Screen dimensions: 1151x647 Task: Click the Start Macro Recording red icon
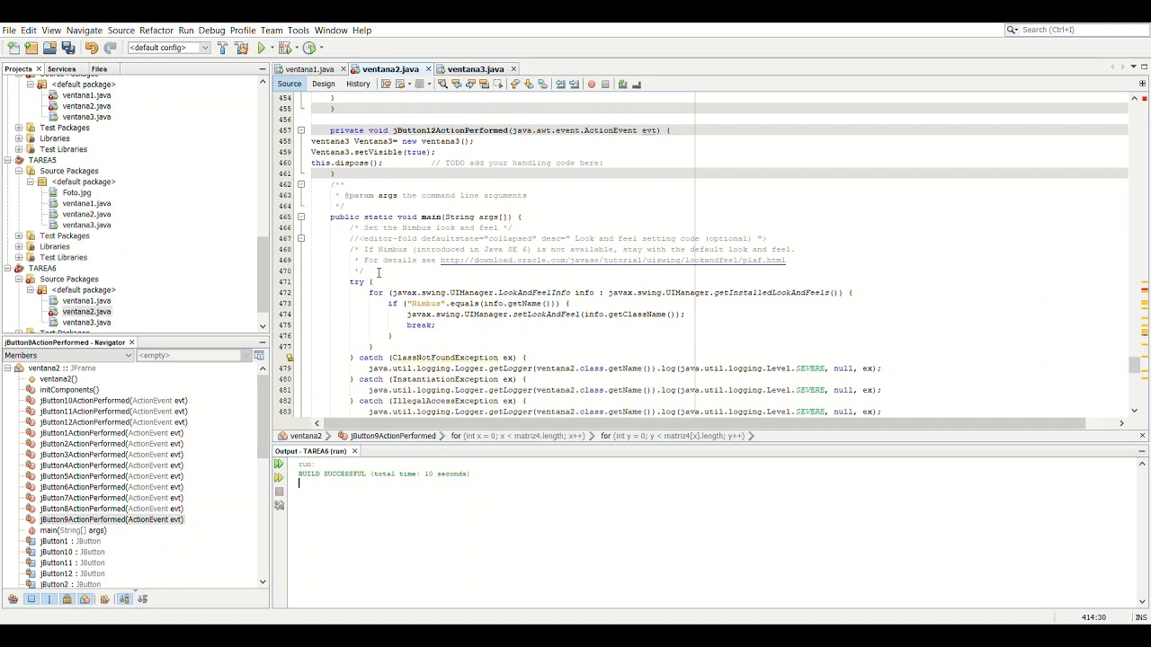coord(592,84)
